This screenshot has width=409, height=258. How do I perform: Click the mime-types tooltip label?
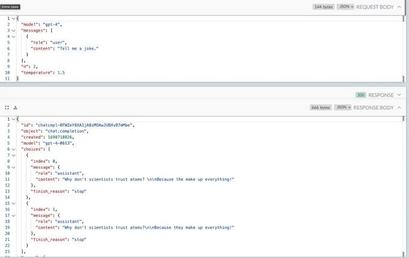tap(10, 7)
